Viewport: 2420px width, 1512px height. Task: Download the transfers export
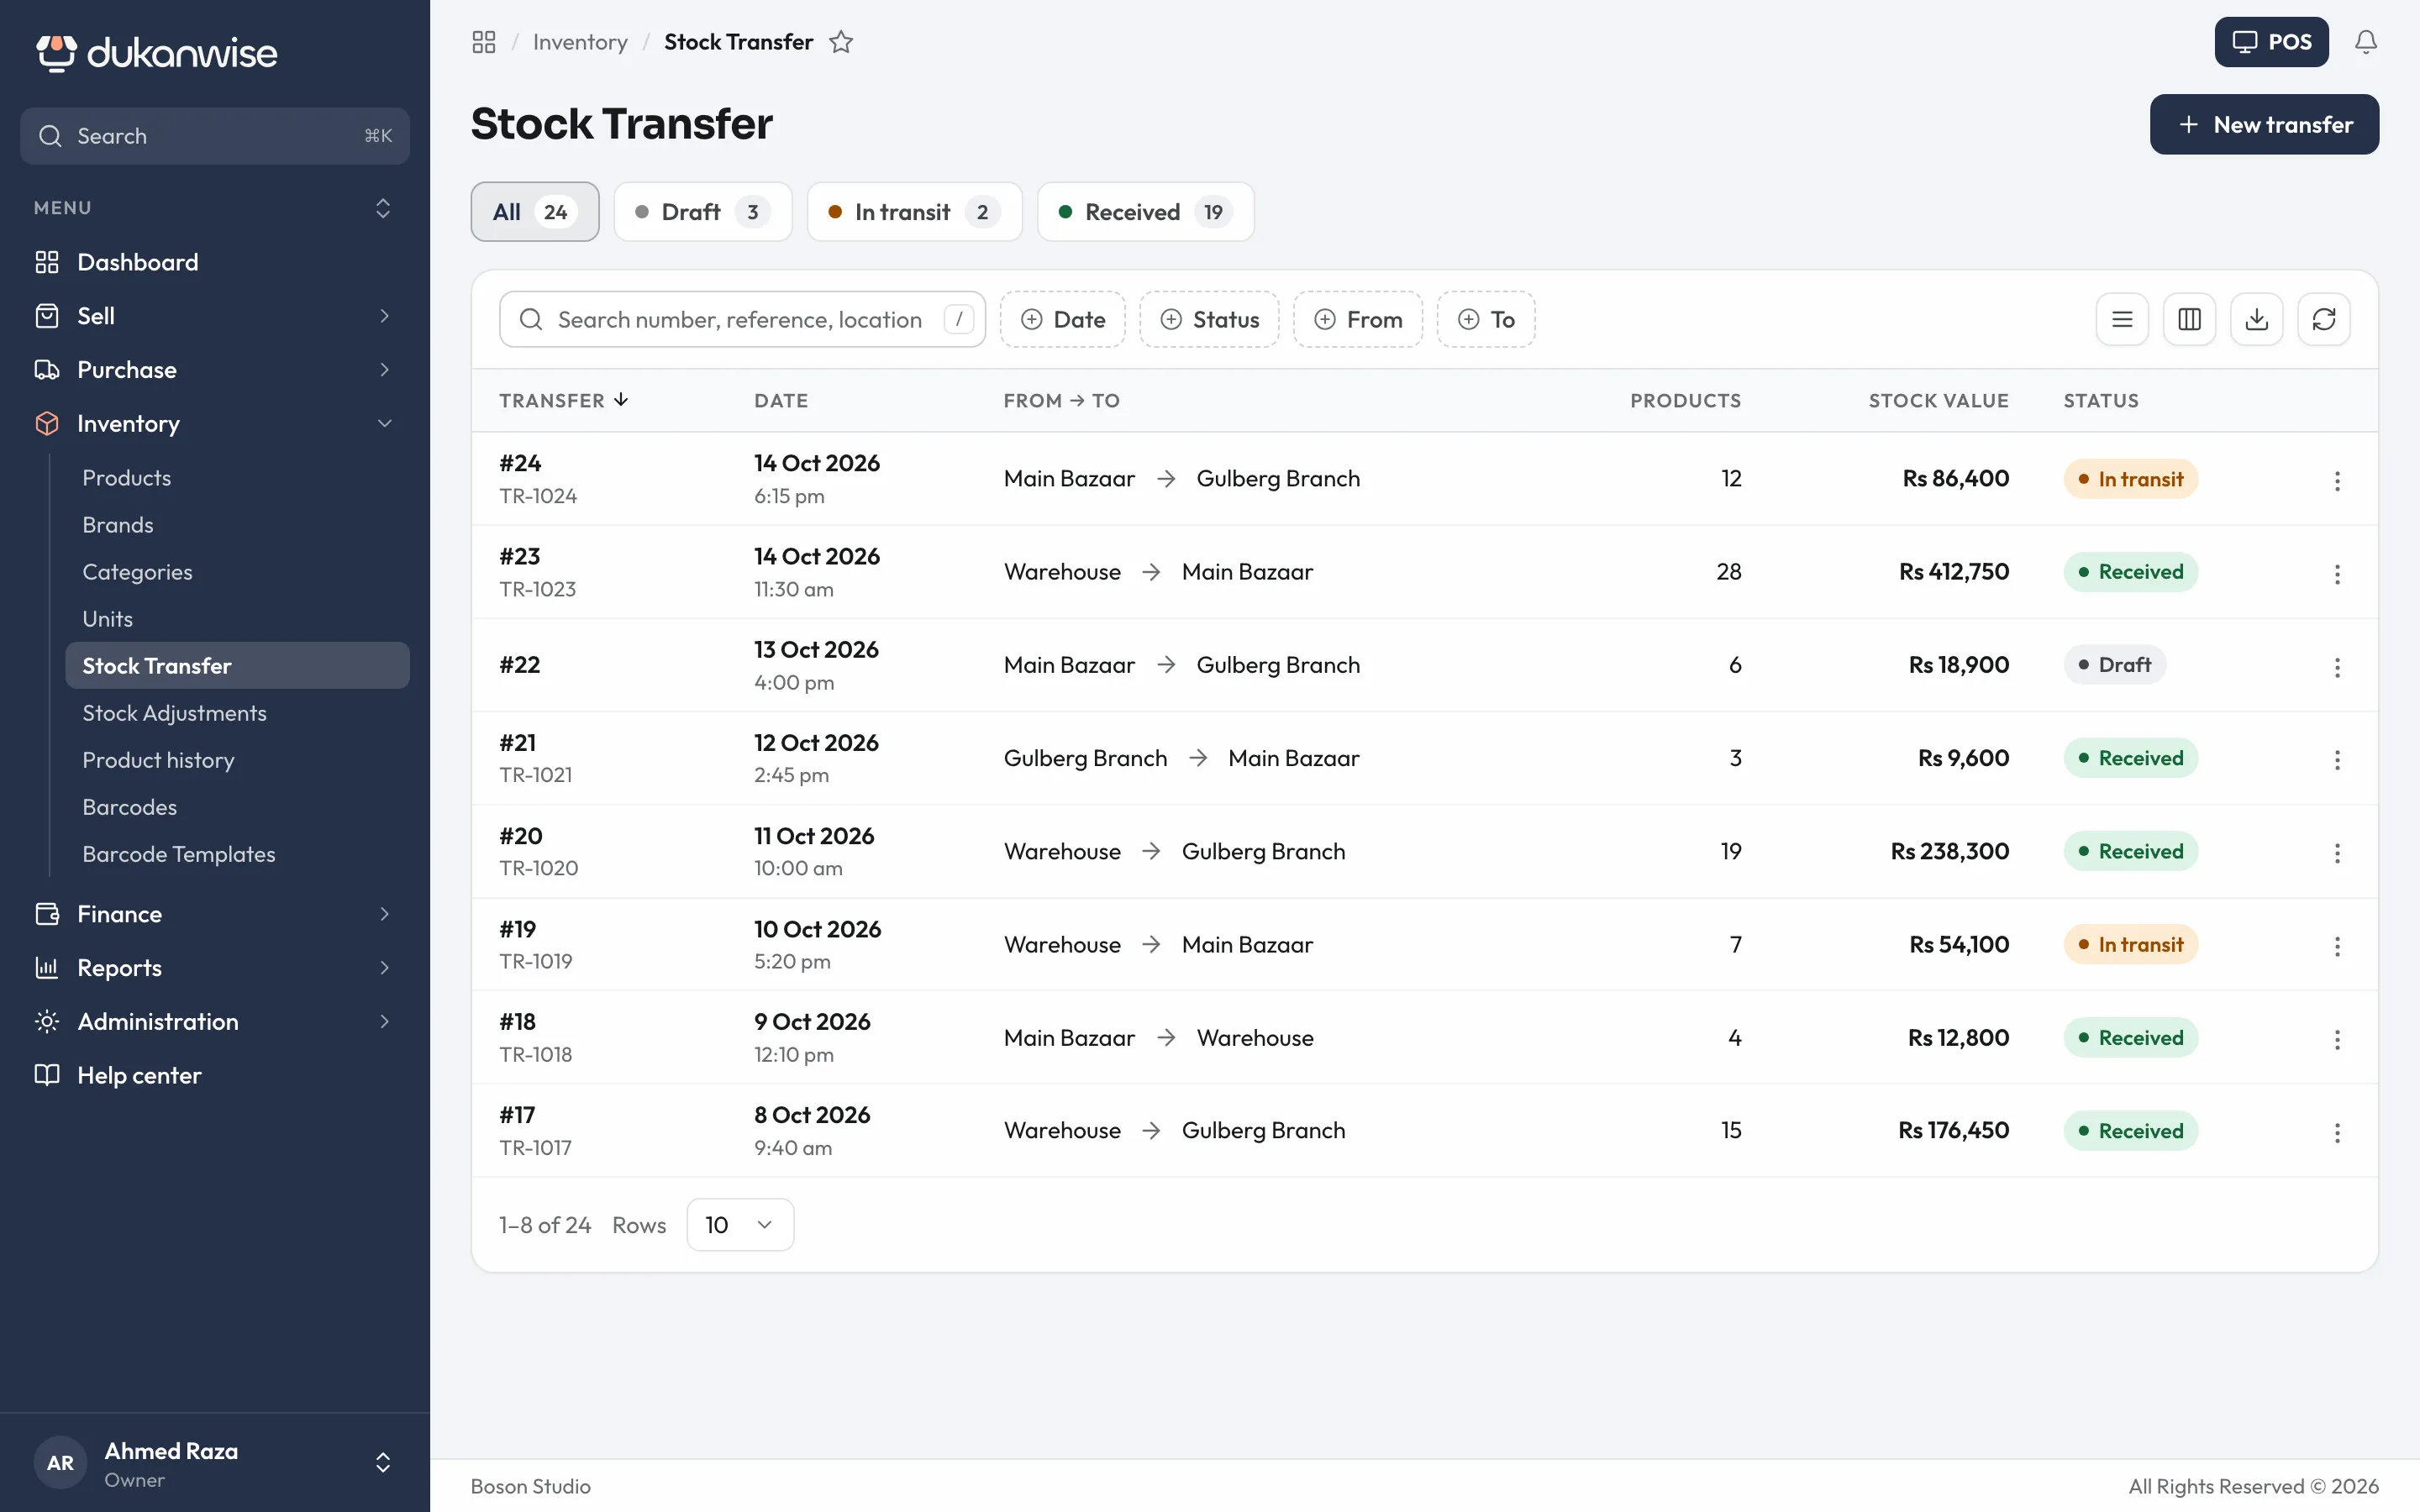point(2256,319)
